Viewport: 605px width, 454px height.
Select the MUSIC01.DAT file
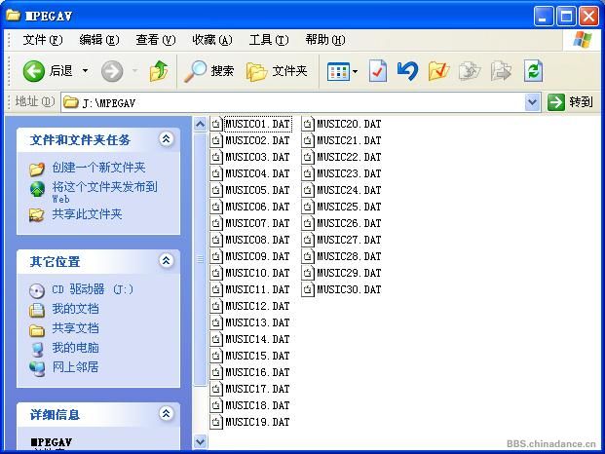tap(257, 124)
